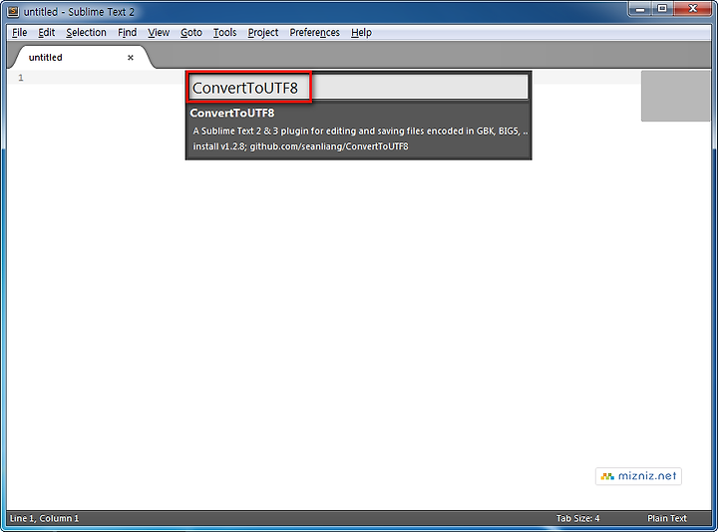Minimize the Sublime Text window
The width and height of the screenshot is (718, 532).
click(640, 9)
